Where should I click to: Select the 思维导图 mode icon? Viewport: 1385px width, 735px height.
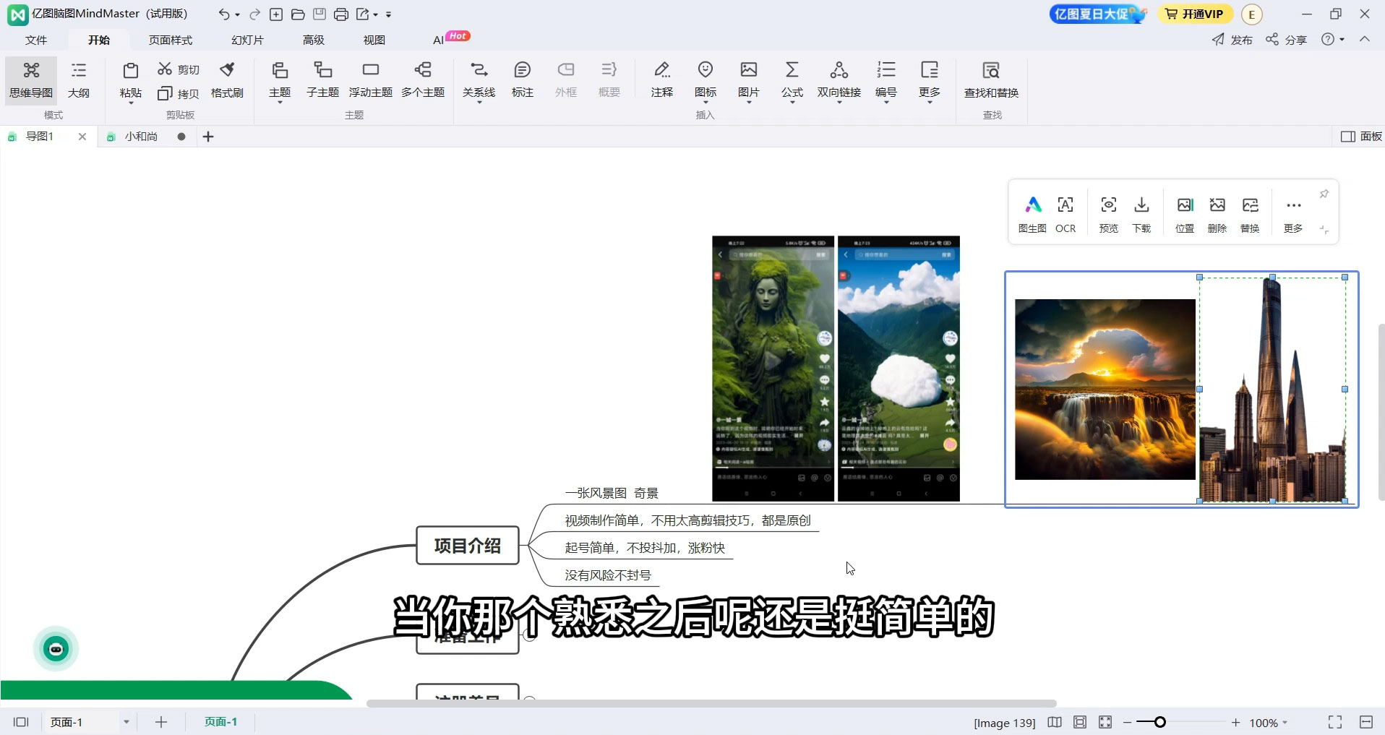click(x=30, y=79)
